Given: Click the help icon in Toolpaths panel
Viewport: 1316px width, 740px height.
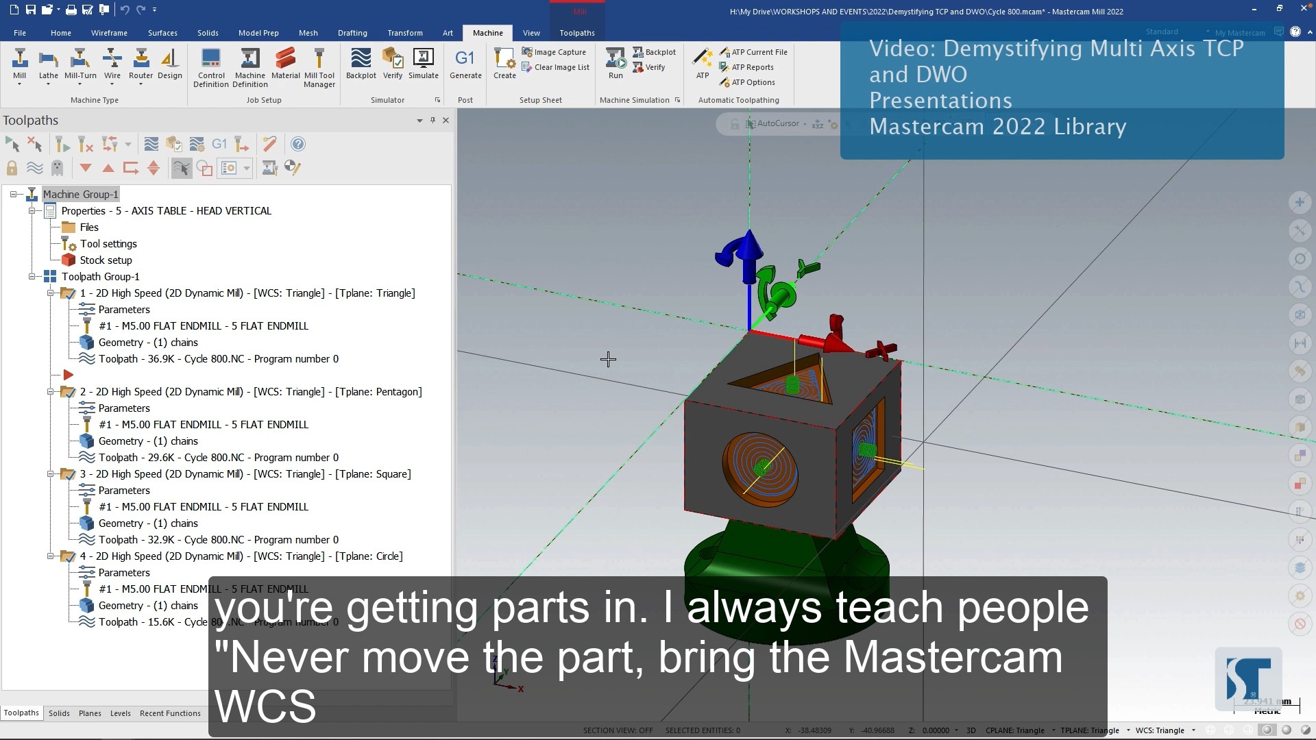Looking at the screenshot, I should point(297,144).
